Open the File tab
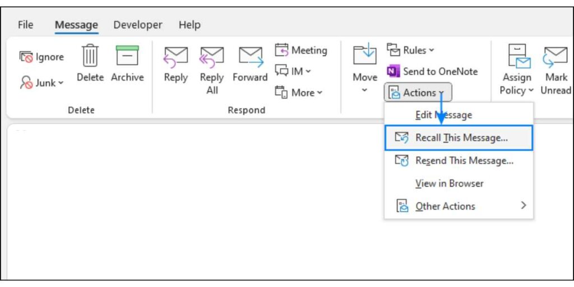Viewport: 574px width, 287px height. pos(25,25)
